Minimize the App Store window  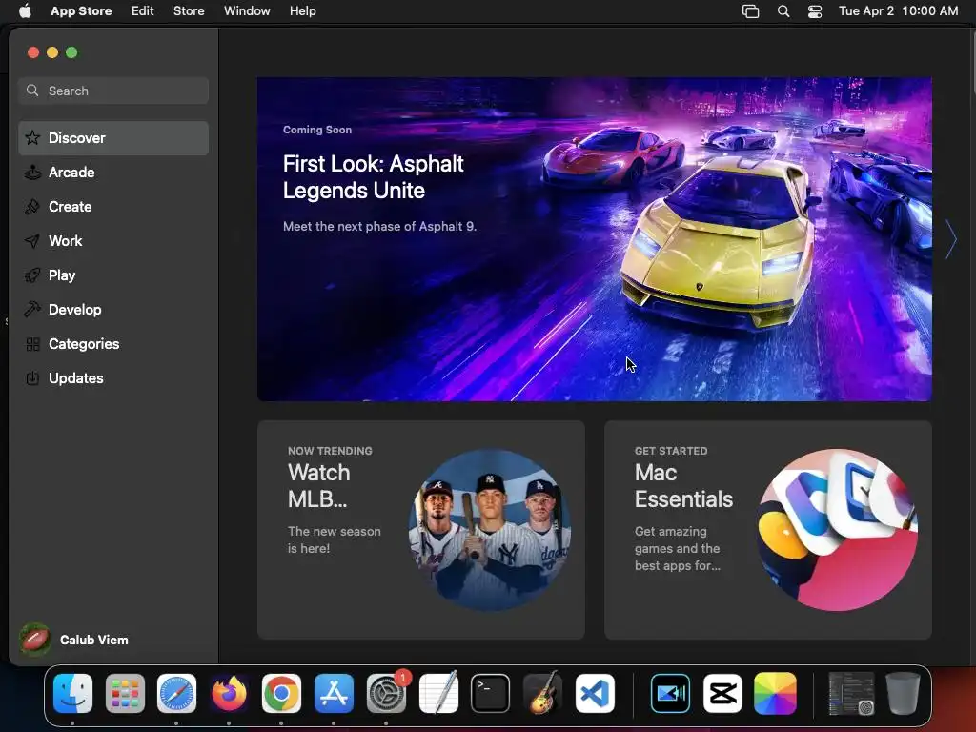pos(52,53)
